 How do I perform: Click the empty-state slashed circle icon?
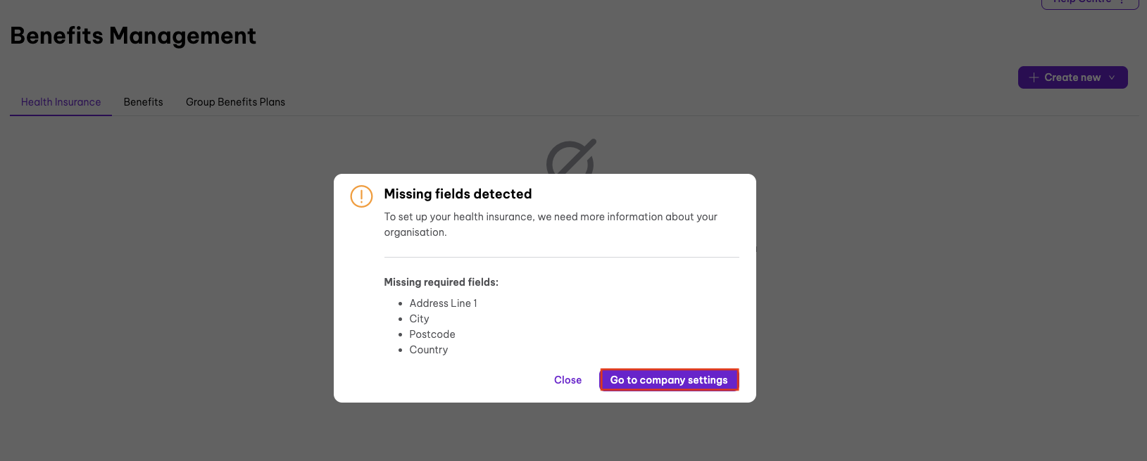point(570,157)
